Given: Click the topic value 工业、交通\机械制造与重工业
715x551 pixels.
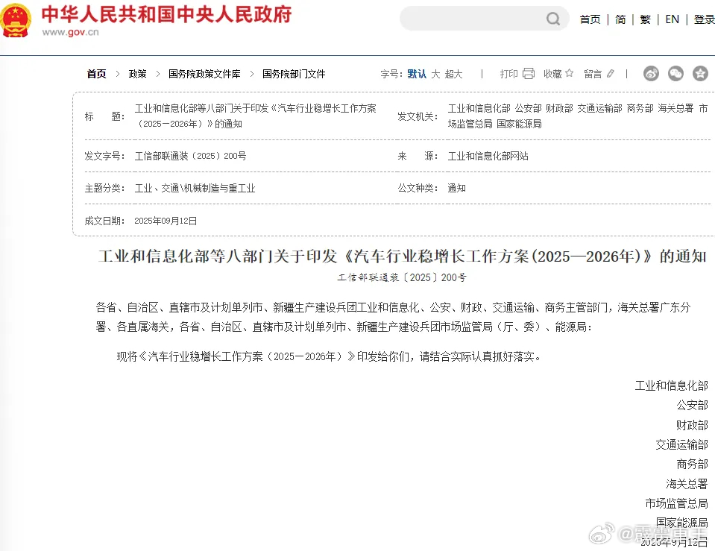Looking at the screenshot, I should pos(195,189).
